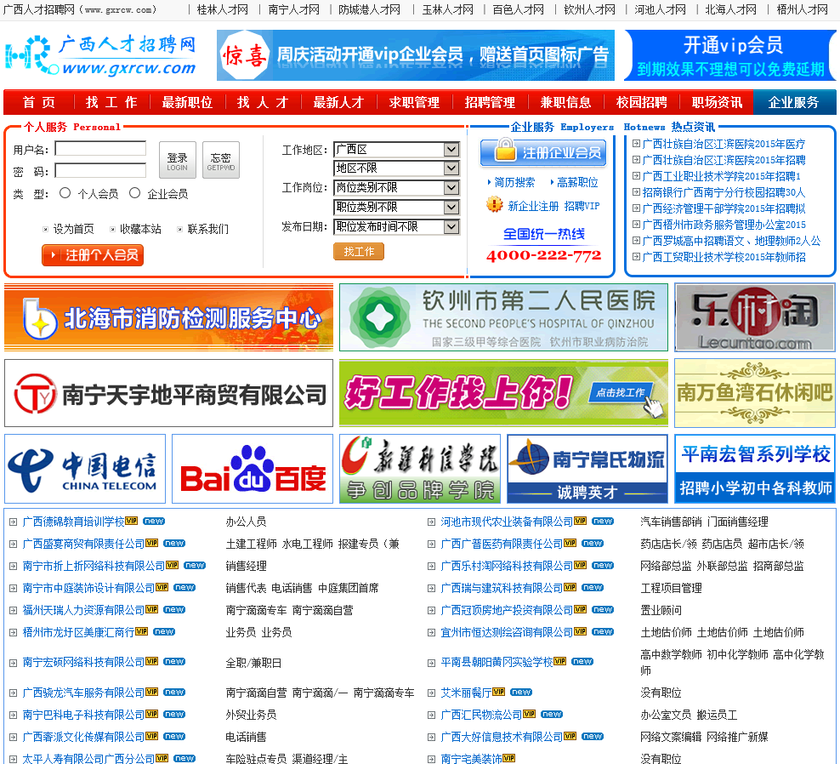This screenshot has height=764, width=840.
Task: Open the 平南宏智系列学校 ad
Action: (x=754, y=469)
